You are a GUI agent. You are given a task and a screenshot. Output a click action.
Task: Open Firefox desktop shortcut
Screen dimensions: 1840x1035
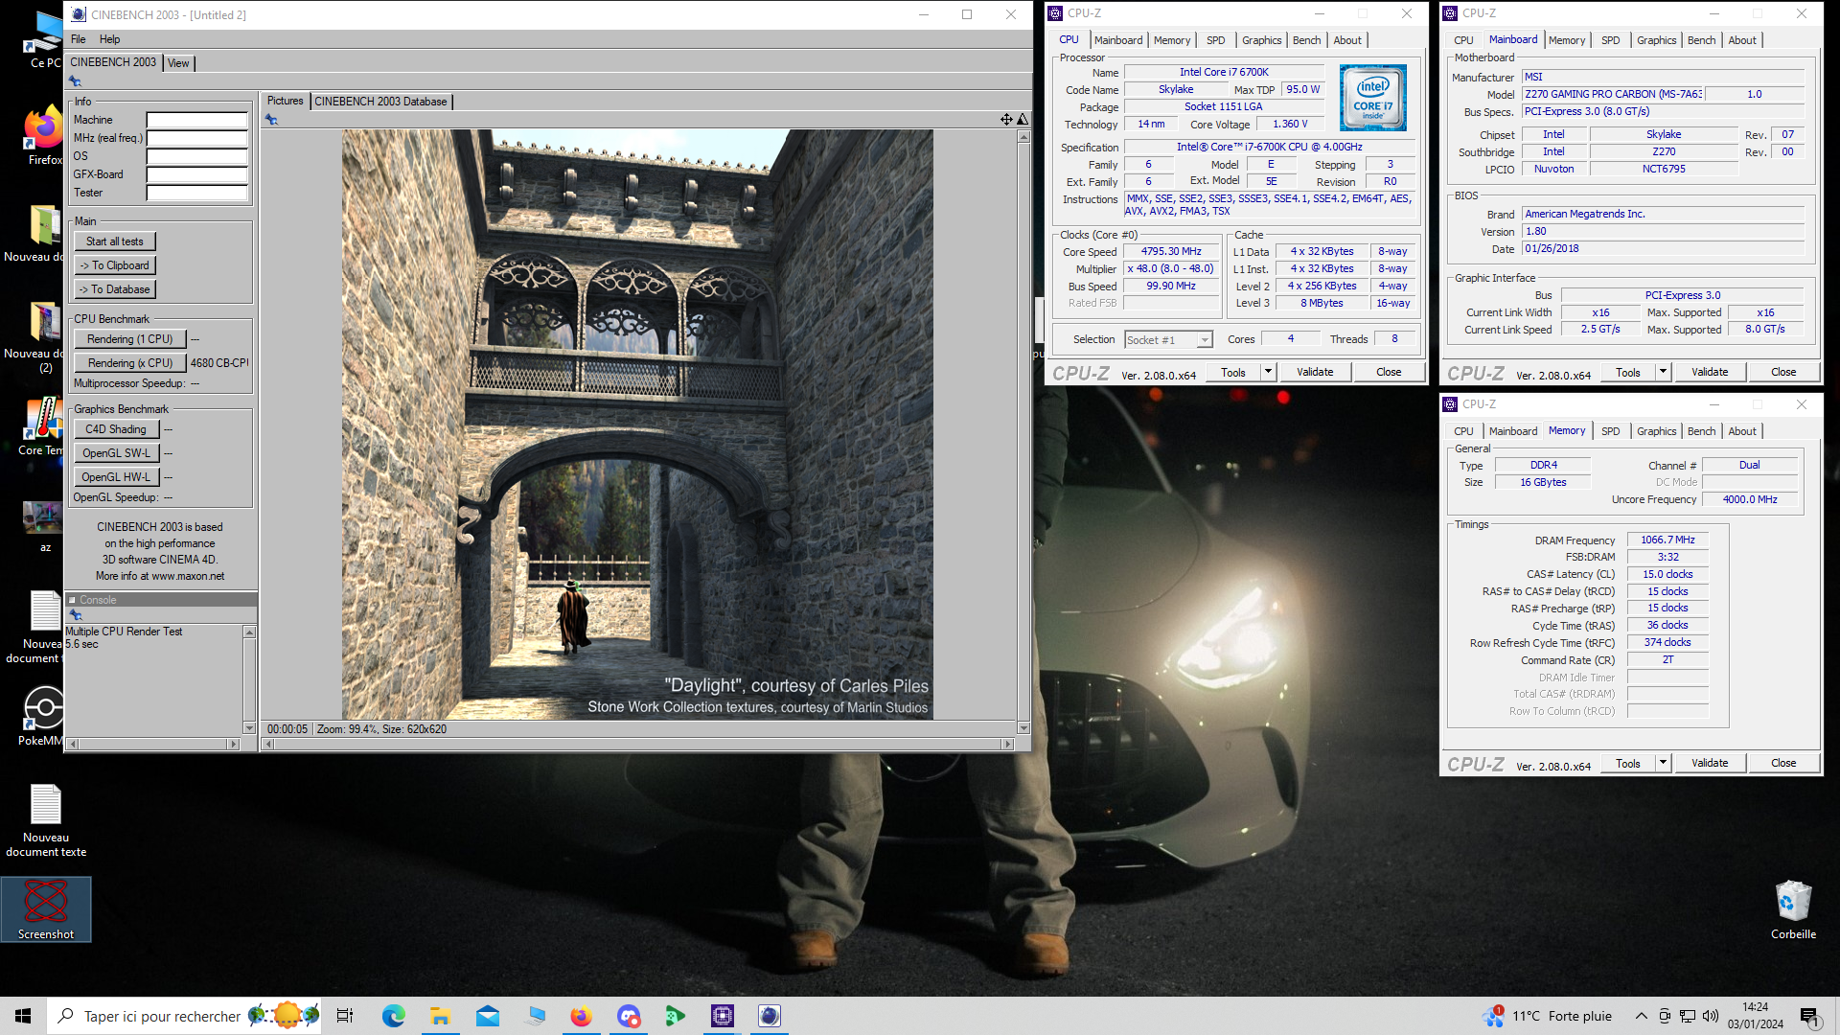tap(44, 136)
